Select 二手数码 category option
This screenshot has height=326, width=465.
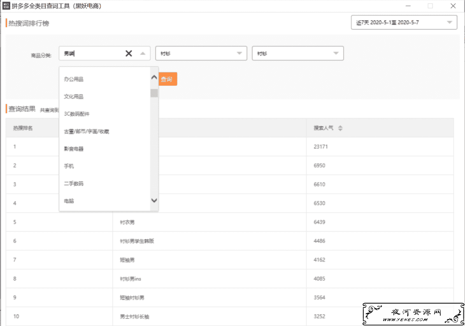click(x=74, y=184)
